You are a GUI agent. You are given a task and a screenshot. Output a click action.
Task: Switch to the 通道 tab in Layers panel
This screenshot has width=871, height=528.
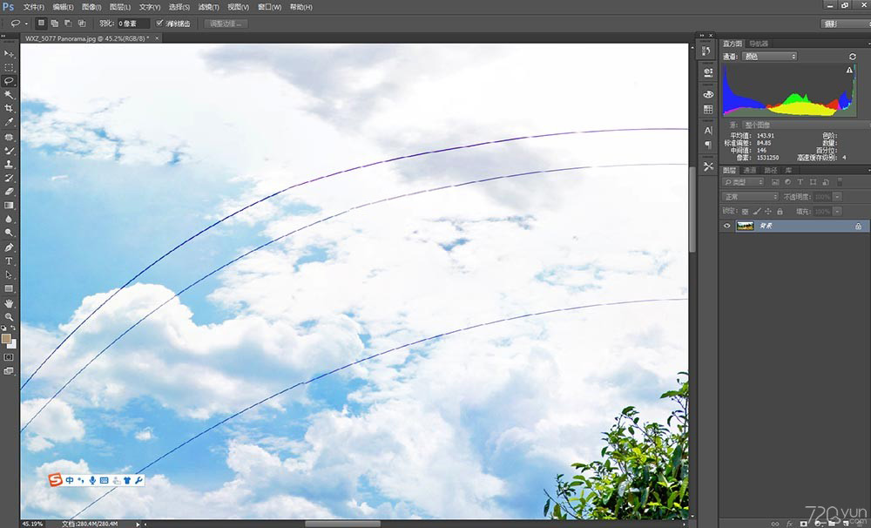coord(750,171)
